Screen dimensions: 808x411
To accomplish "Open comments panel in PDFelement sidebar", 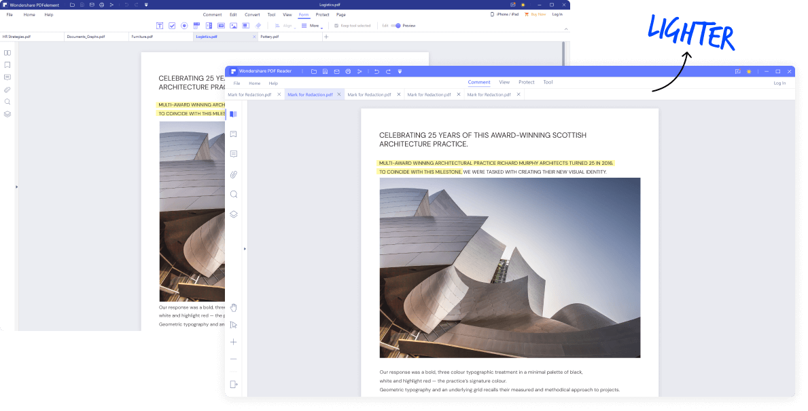I will (x=7, y=77).
